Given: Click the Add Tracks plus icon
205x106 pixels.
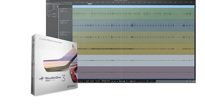Looking at the screenshot, I should [x=71, y=2].
